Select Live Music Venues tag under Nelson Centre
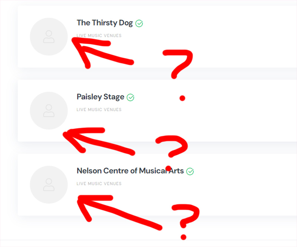The image size is (297, 247). pos(99,183)
